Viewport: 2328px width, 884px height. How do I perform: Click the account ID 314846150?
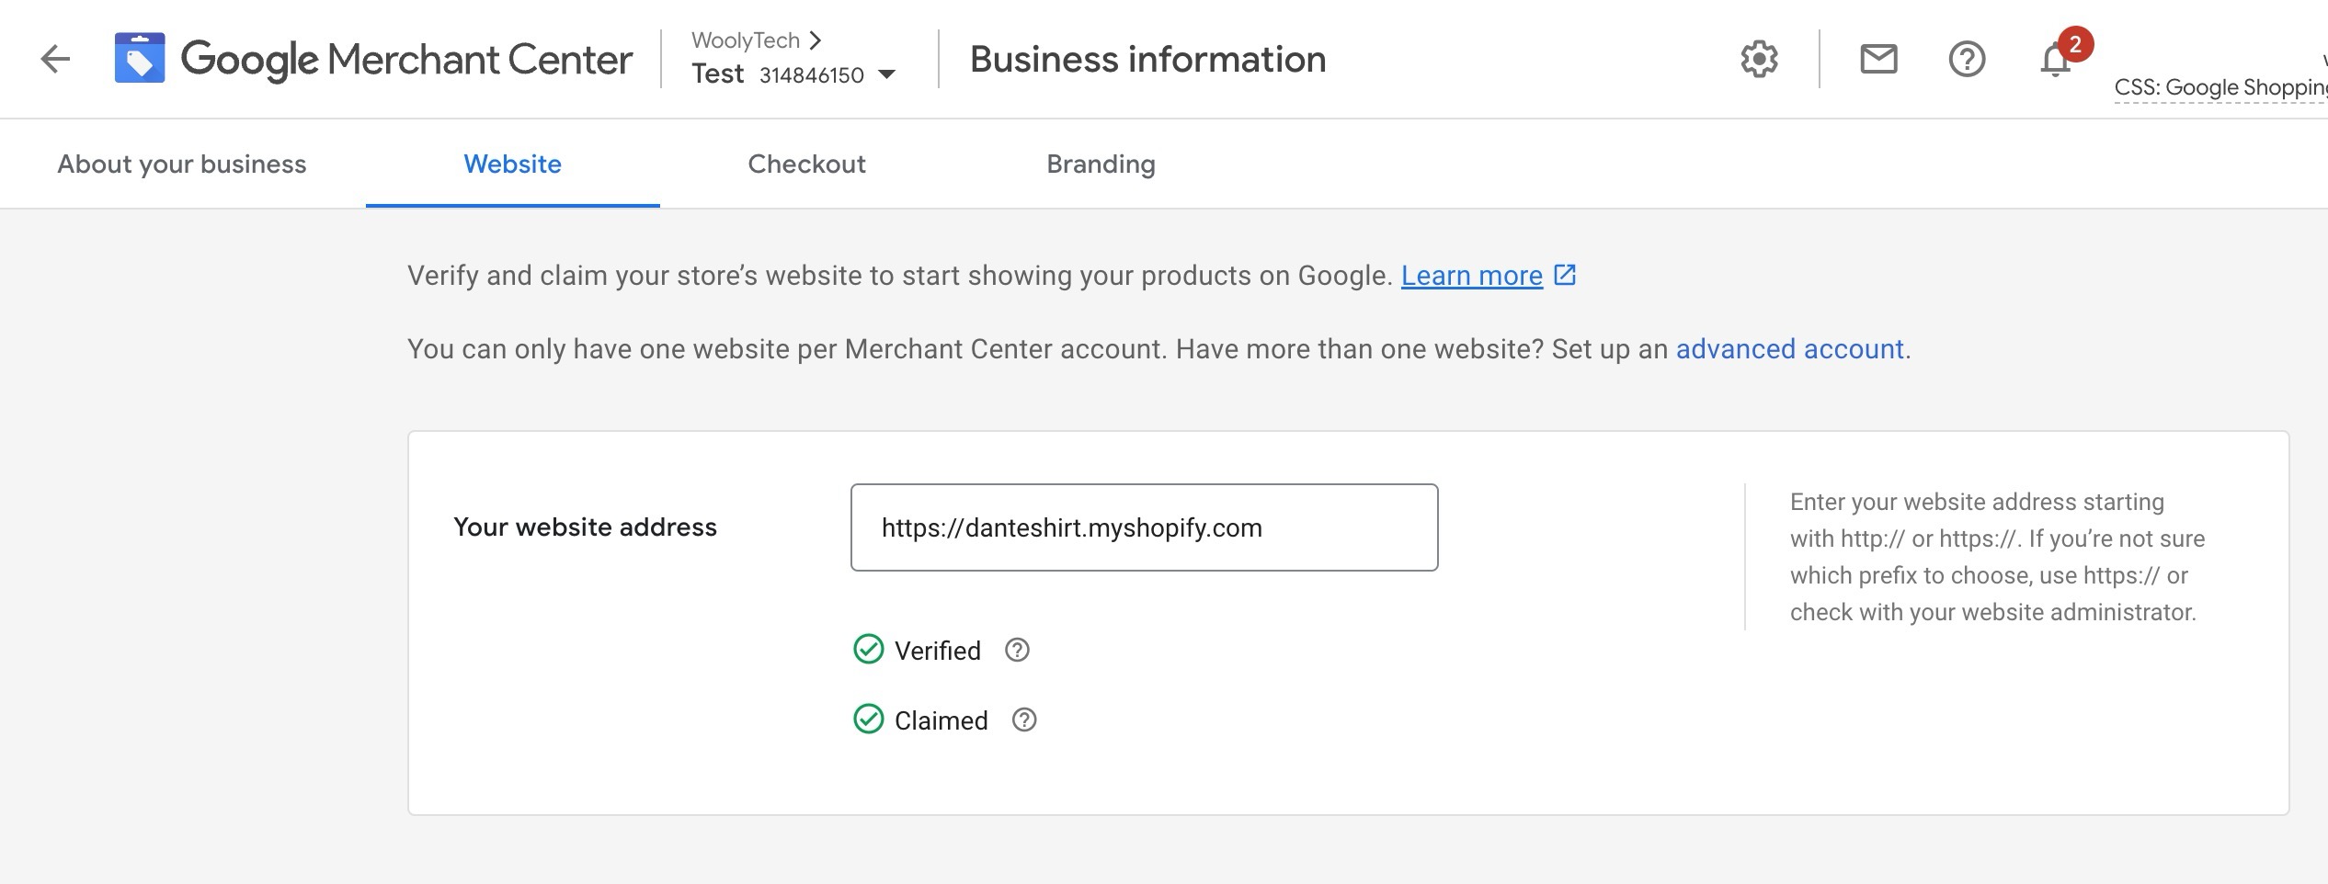coord(812,75)
